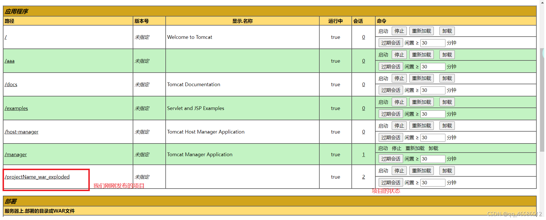This screenshot has height=220, width=546.
Task: View sessions count for /docs
Action: tap(364, 84)
